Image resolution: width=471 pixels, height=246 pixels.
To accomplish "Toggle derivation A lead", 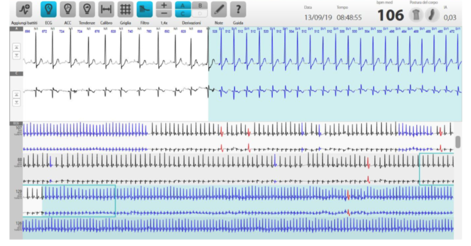I will [183, 5].
